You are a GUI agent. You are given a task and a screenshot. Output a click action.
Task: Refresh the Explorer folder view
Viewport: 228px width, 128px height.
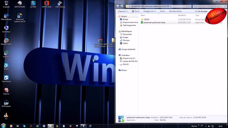point(190,6)
